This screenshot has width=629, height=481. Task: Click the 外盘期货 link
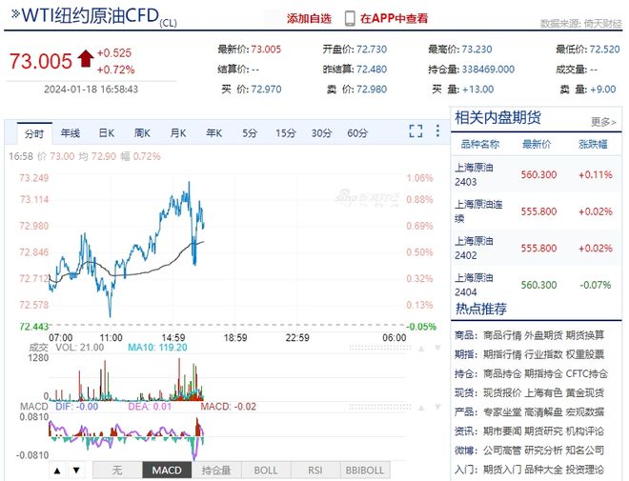click(543, 335)
